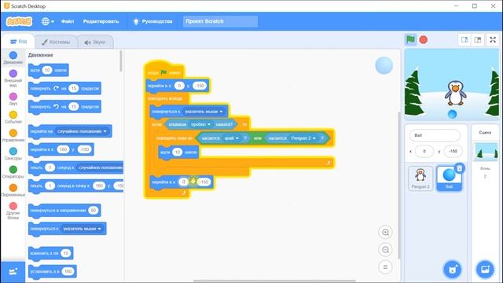Select the Переменные block category

click(x=13, y=190)
